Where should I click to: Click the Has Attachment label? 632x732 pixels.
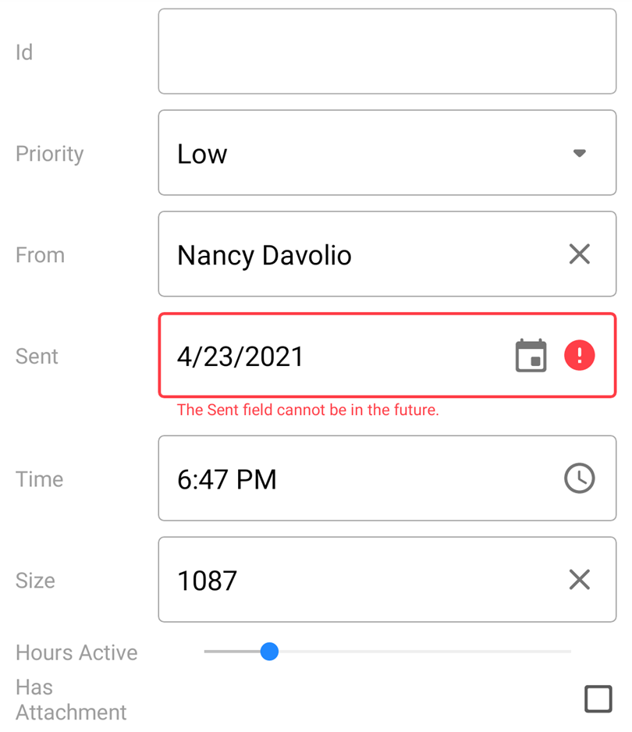click(x=70, y=699)
